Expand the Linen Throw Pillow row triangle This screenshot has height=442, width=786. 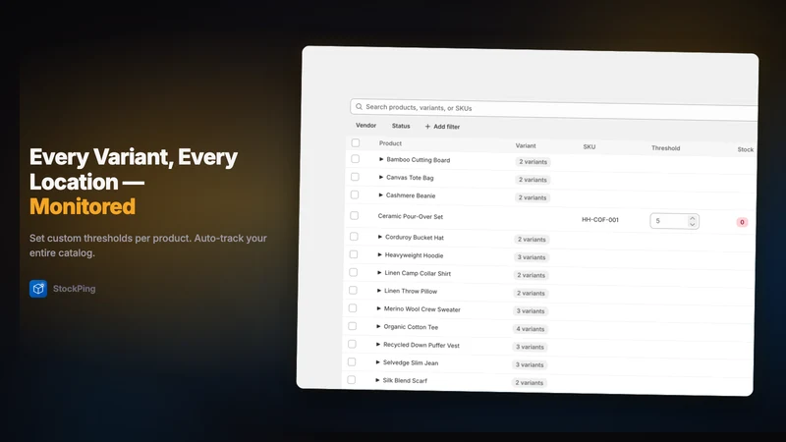click(379, 291)
